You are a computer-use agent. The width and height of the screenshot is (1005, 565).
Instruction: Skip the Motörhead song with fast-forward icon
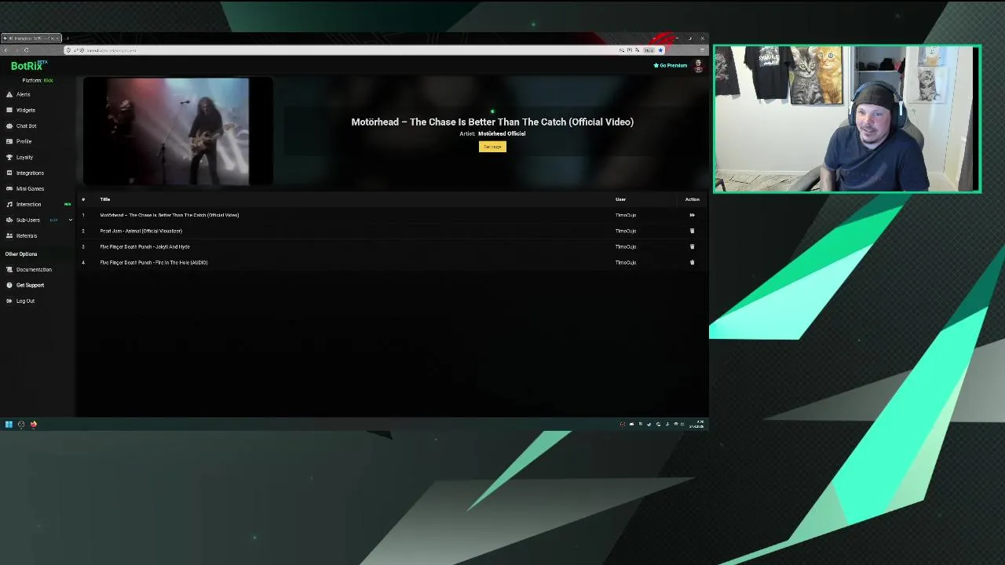pos(692,215)
